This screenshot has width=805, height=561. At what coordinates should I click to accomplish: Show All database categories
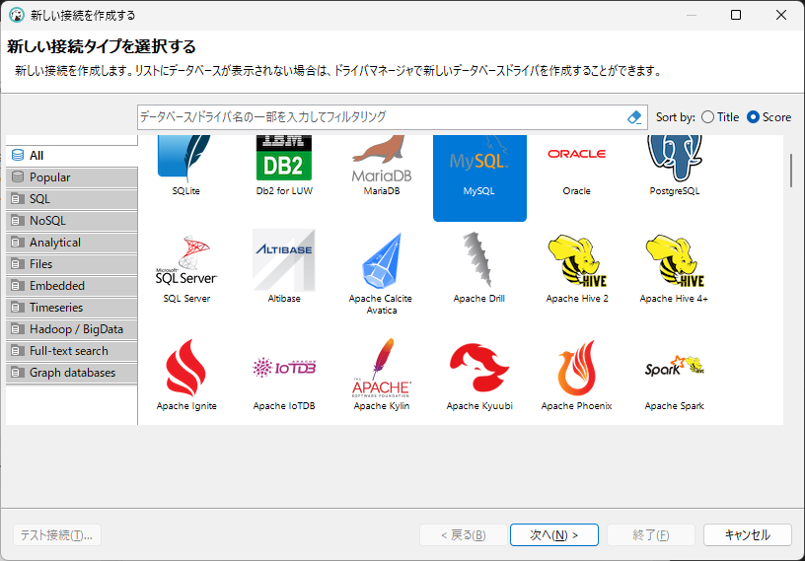pyautogui.click(x=72, y=156)
